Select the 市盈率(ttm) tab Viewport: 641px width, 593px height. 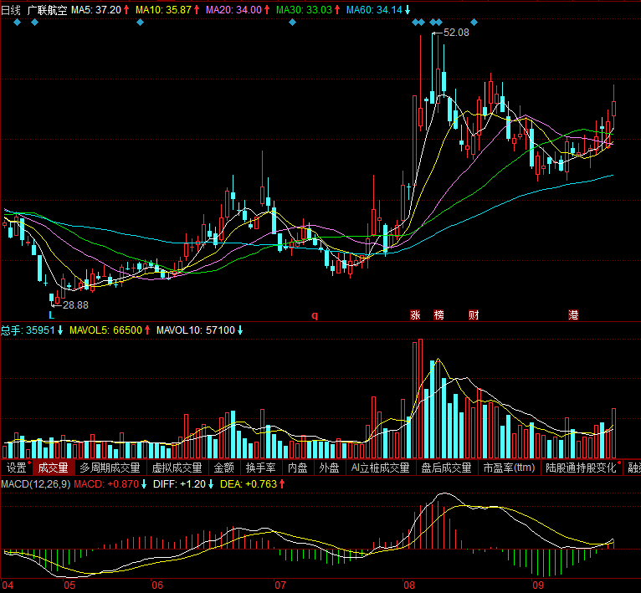(x=509, y=468)
